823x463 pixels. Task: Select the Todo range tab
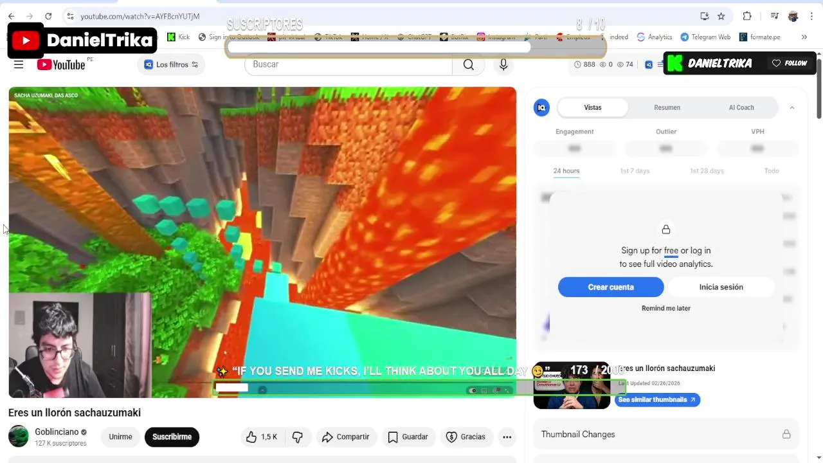tap(772, 171)
